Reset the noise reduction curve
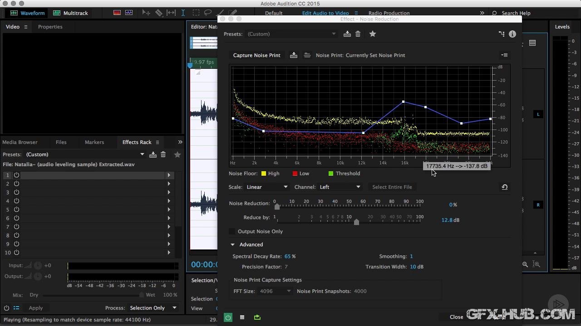This screenshot has height=326, width=581. 504,187
